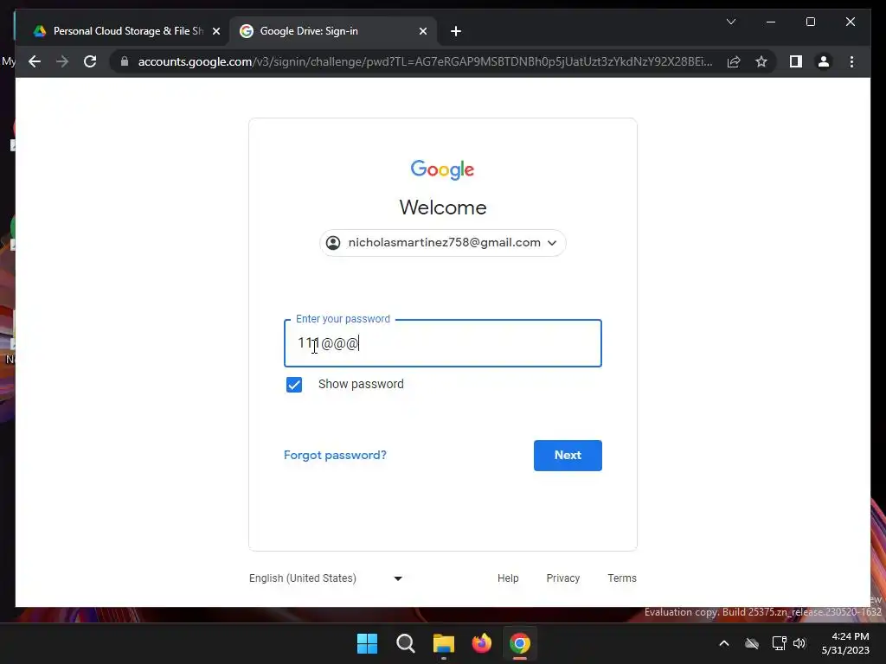View site info via the padlock icon
Viewport: 886px width, 664px height.
125,61
